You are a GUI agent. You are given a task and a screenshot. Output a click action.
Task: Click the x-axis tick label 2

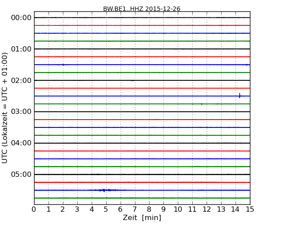62,210
